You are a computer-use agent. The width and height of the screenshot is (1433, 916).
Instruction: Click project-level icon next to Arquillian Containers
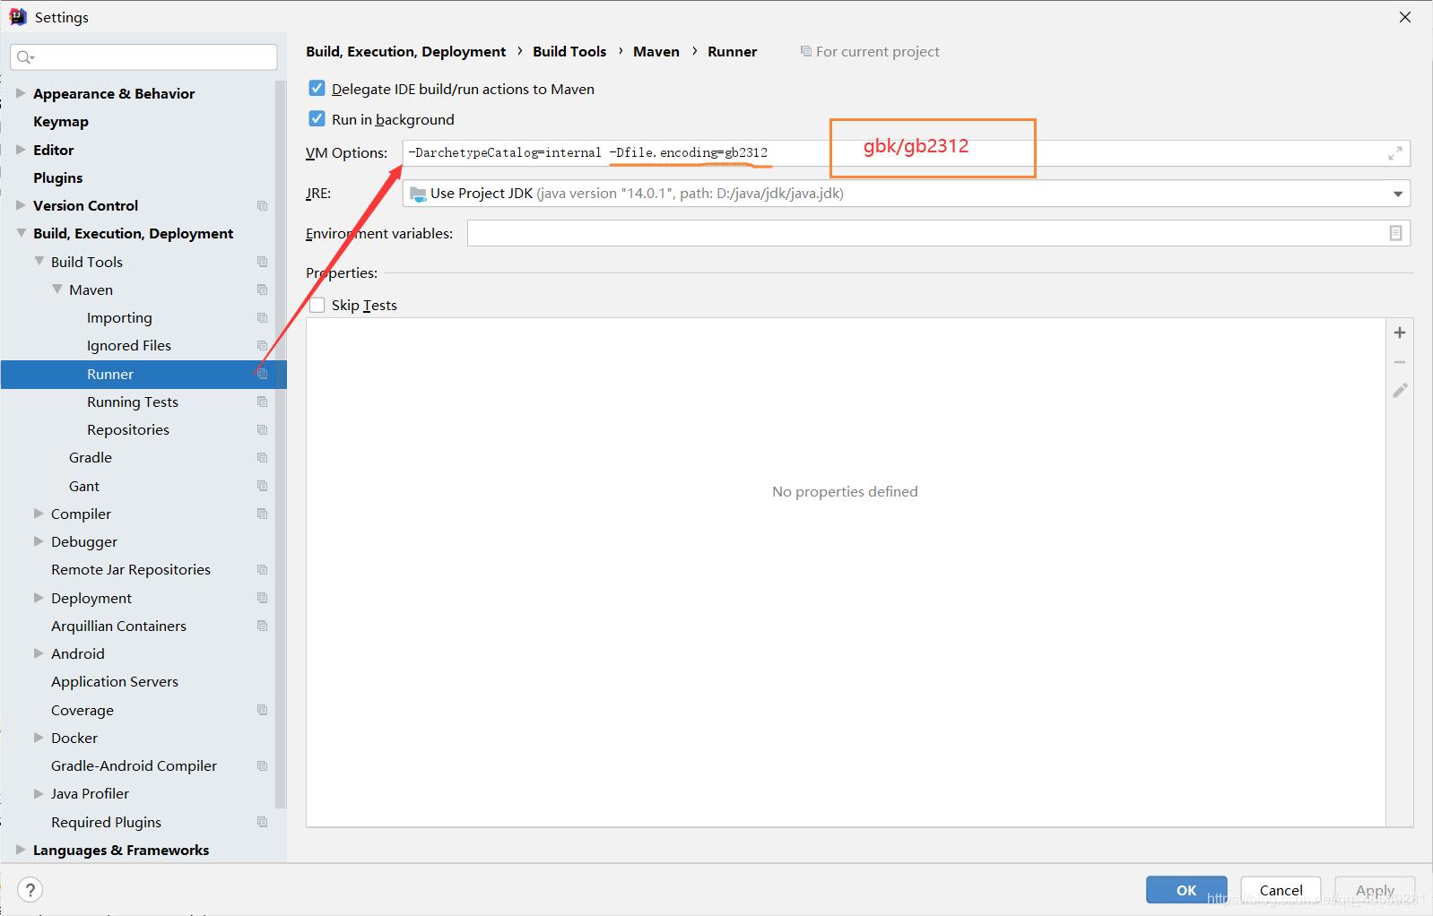pos(262,626)
